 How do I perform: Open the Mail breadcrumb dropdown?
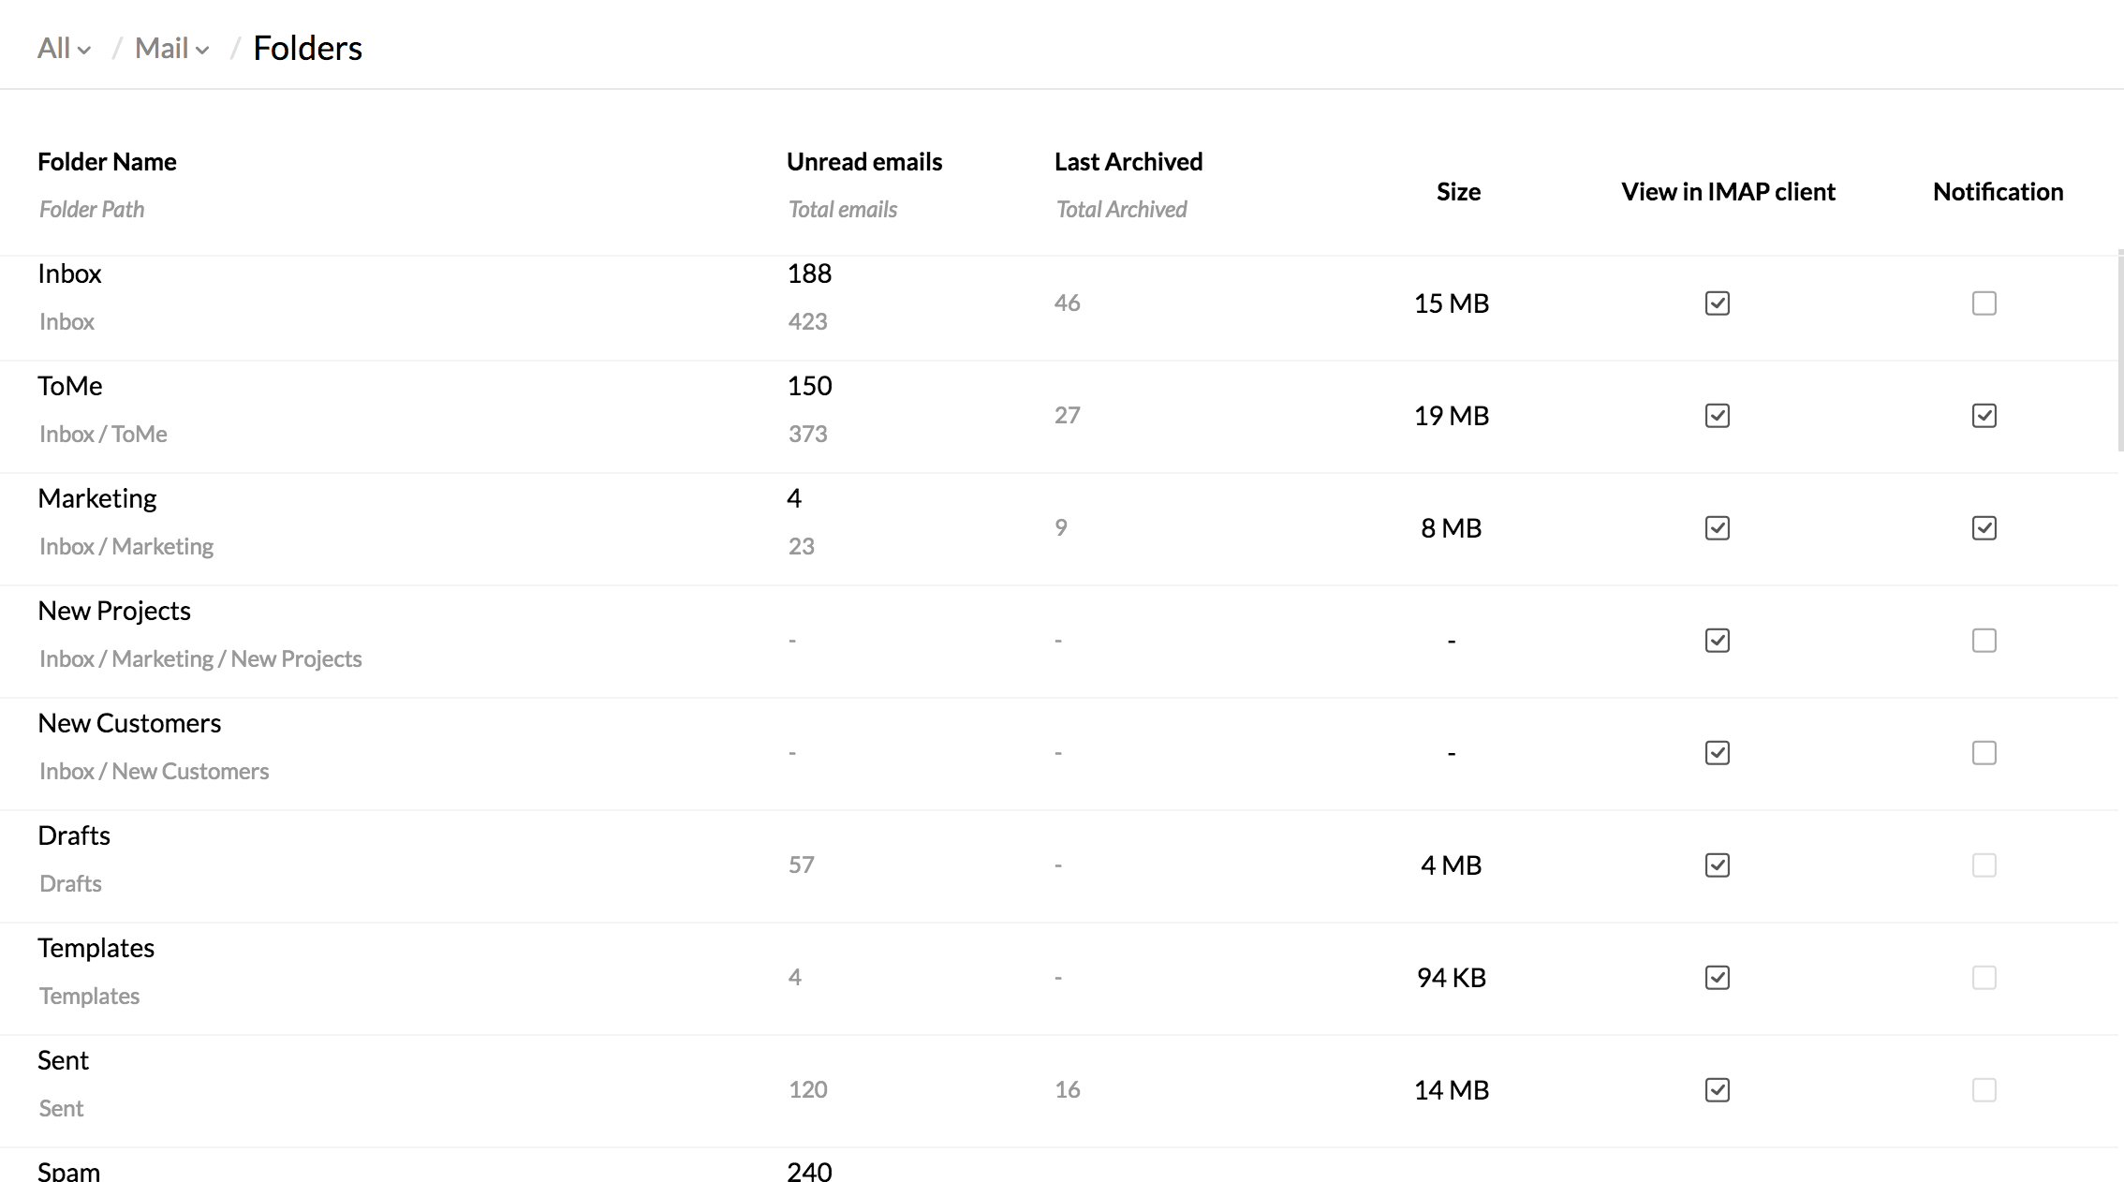click(171, 49)
